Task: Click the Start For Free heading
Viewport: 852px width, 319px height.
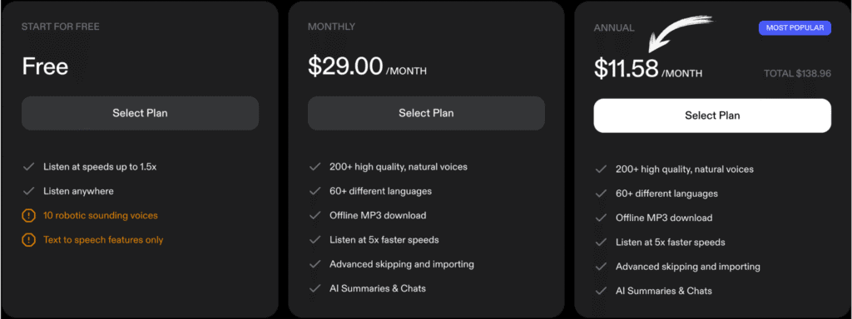Action: (x=60, y=27)
